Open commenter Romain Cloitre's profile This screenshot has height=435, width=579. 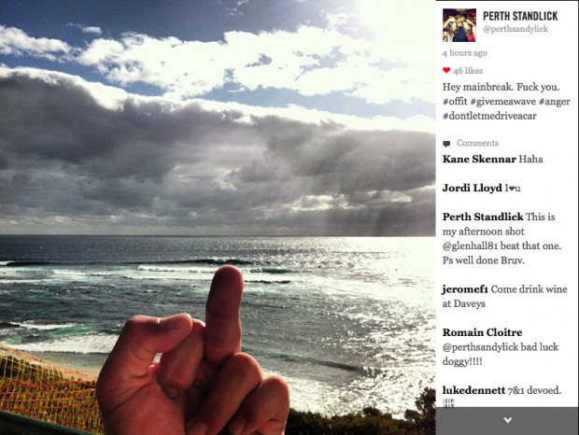(482, 332)
